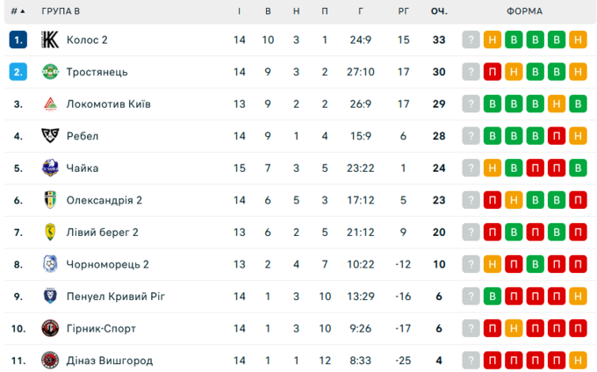Click the Чайка club badge
The height and width of the screenshot is (372, 597).
click(x=50, y=168)
